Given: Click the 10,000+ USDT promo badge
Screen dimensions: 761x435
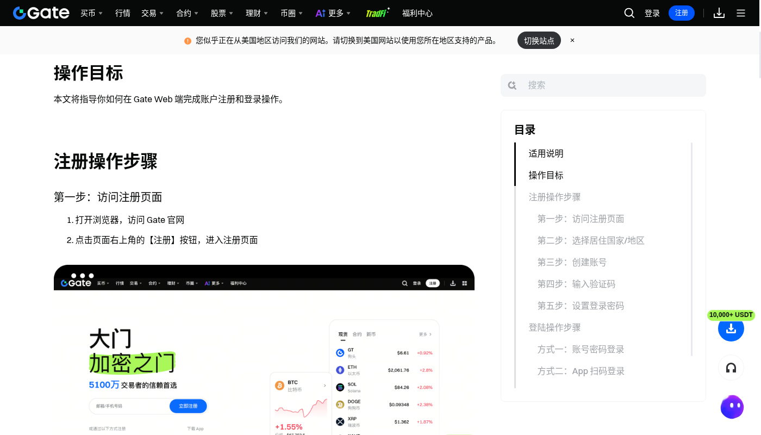Looking at the screenshot, I should (731, 315).
